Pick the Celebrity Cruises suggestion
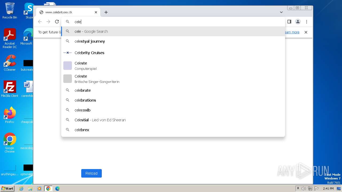The image size is (342, 192). click(x=173, y=53)
